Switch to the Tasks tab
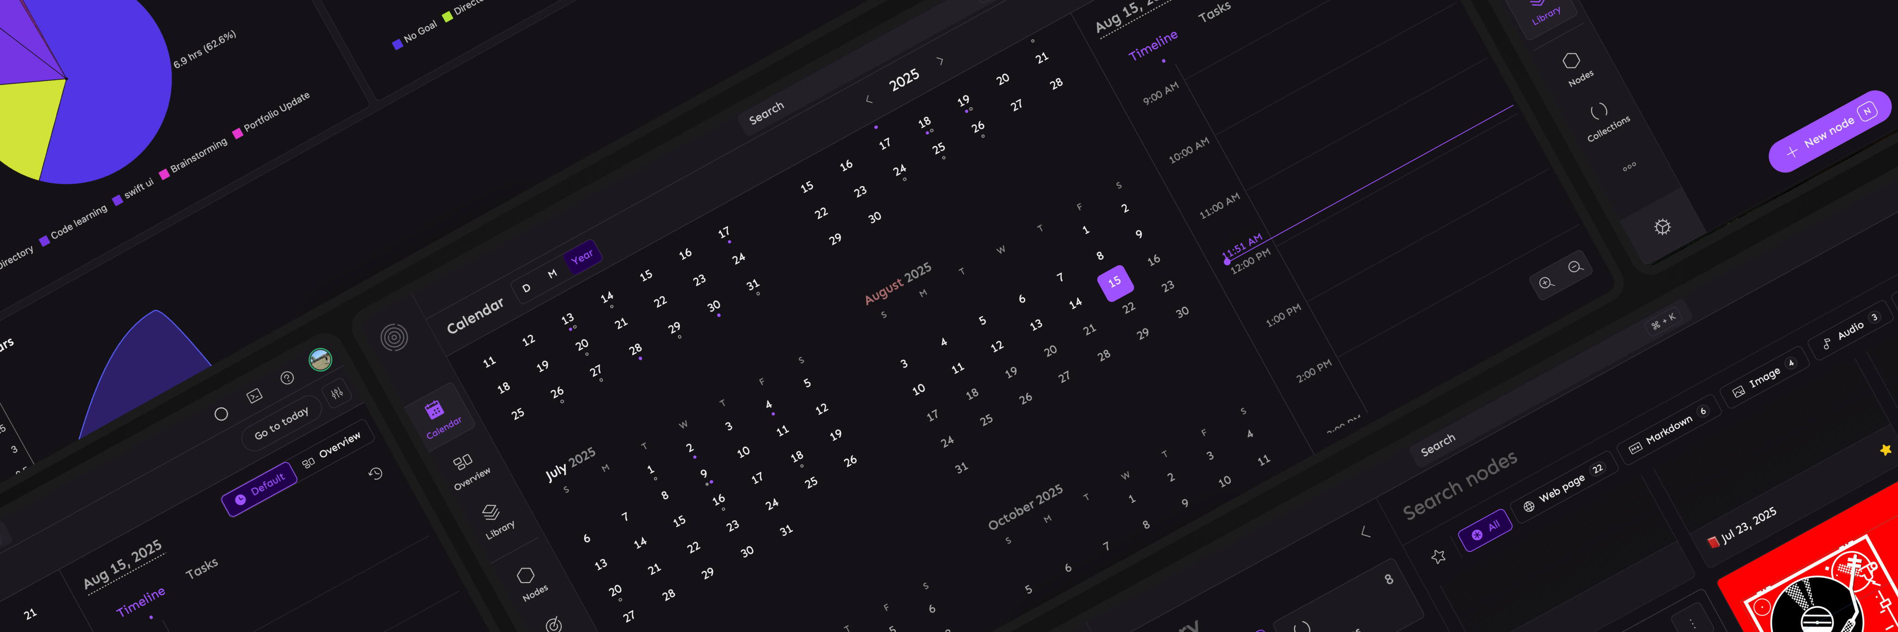 [x=1214, y=12]
